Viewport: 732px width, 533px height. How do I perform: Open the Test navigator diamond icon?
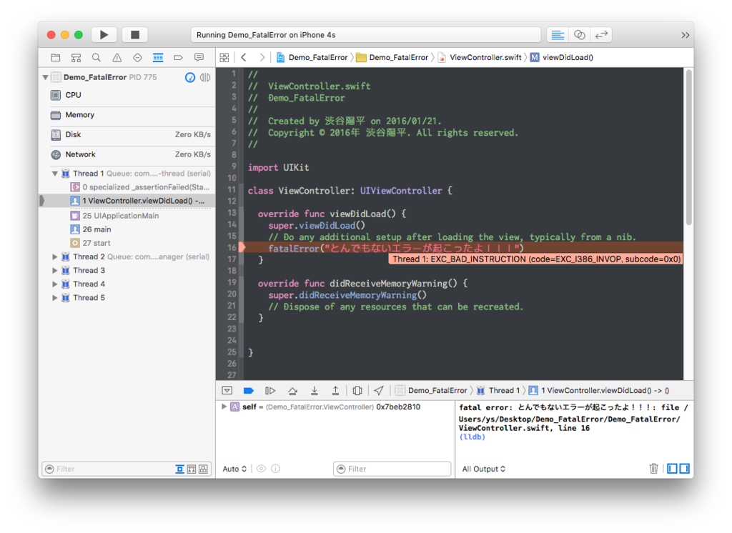point(137,57)
